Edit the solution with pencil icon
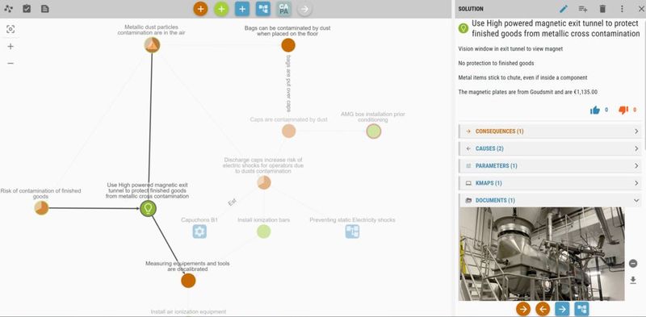 [564, 9]
